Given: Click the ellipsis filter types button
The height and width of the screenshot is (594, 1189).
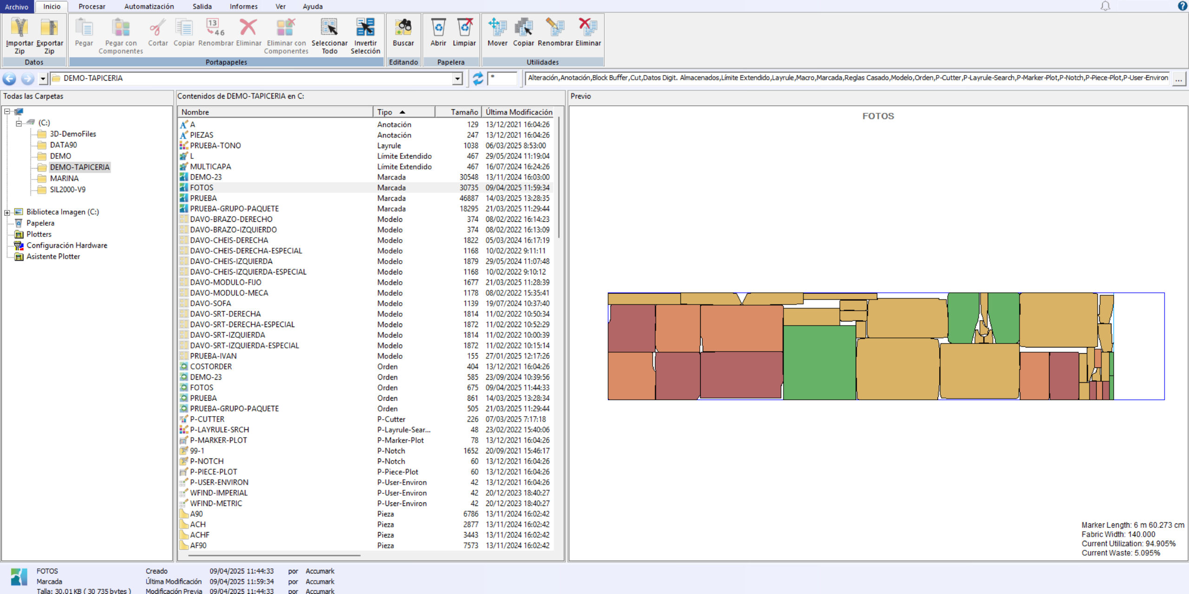Looking at the screenshot, I should pyautogui.click(x=1179, y=79).
